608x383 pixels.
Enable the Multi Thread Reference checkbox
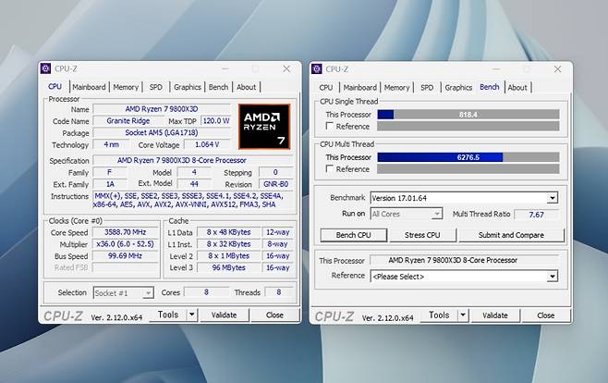click(330, 168)
